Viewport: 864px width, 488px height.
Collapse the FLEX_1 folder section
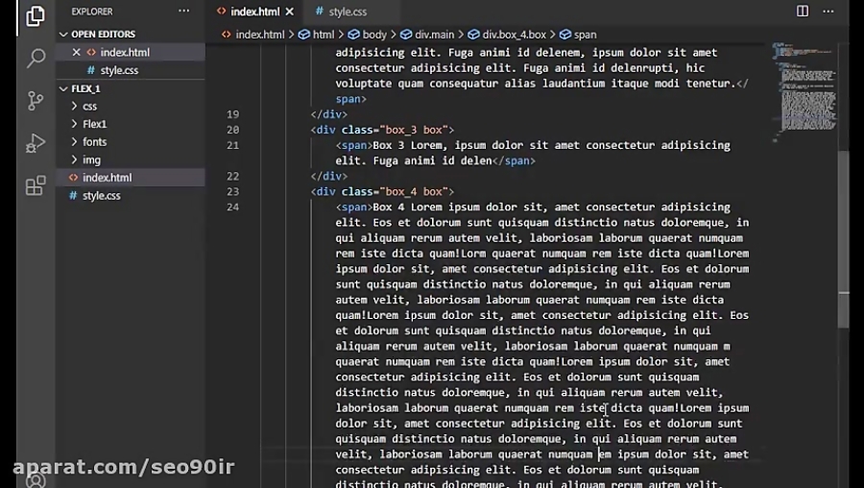[64, 88]
